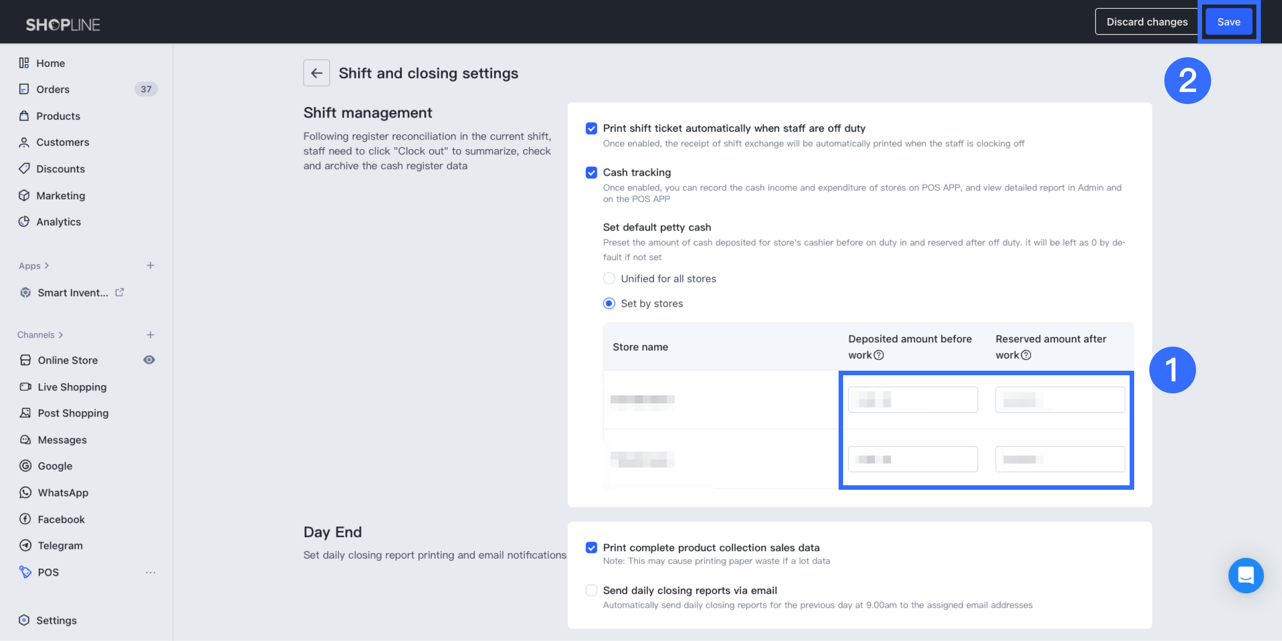View Online Store via eye icon
This screenshot has width=1282, height=641.
[149, 360]
